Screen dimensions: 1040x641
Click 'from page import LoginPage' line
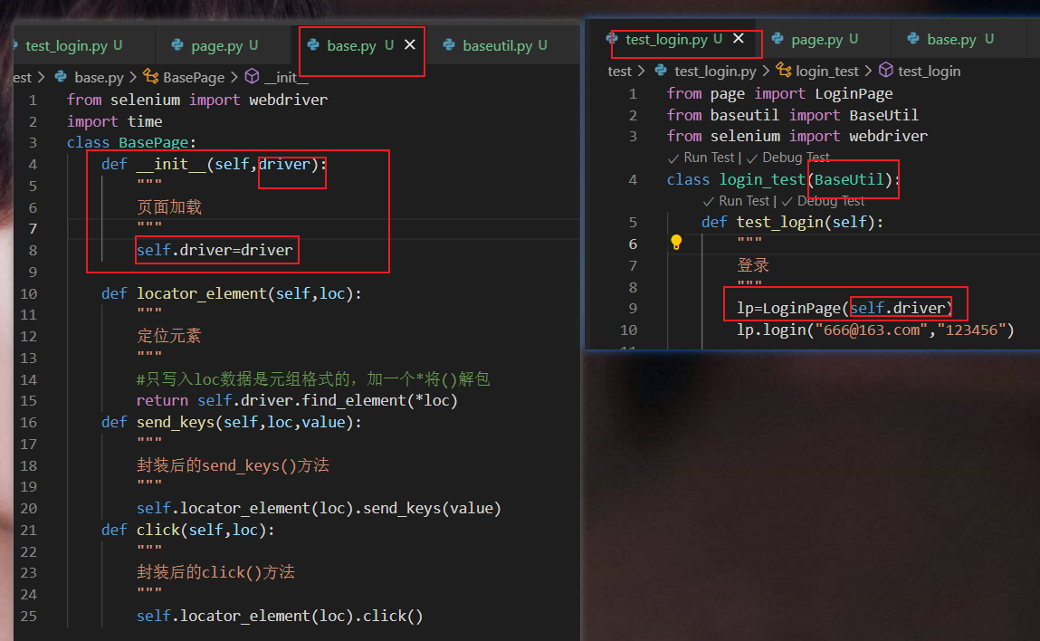pyautogui.click(x=780, y=93)
